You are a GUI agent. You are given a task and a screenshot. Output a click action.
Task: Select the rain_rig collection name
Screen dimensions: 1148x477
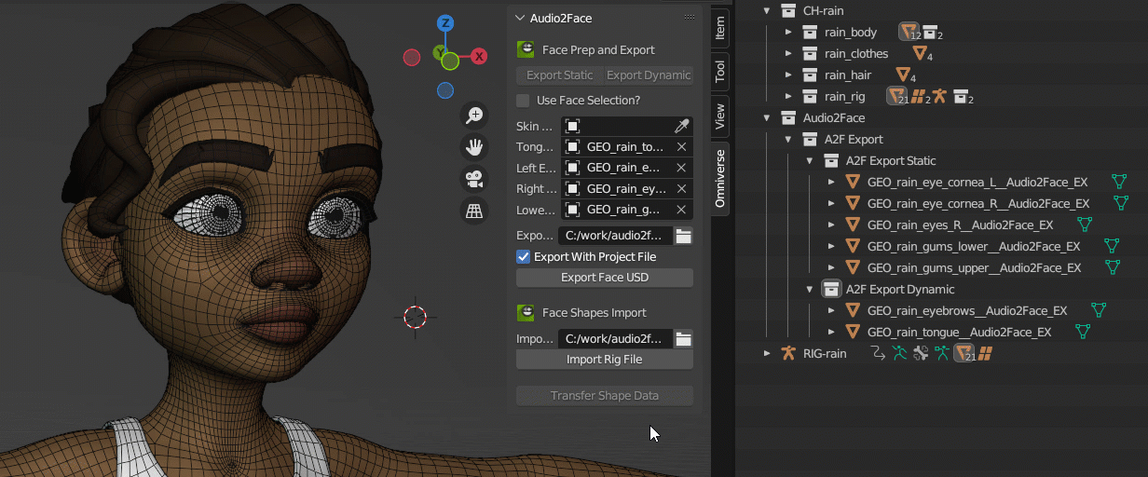pos(844,97)
